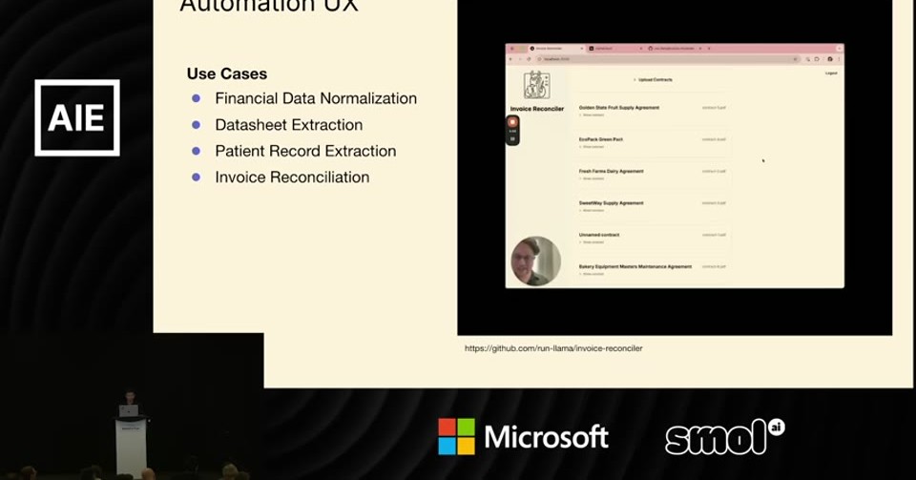
Task: Click the browser profile avatar icon
Action: coord(830,59)
